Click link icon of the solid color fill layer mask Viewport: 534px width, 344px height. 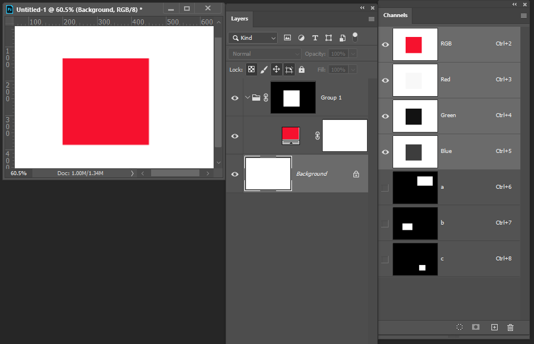pyautogui.click(x=318, y=136)
